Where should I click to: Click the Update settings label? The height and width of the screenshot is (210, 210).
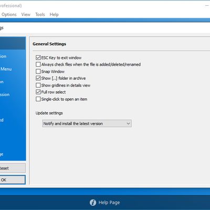[x=49, y=113]
